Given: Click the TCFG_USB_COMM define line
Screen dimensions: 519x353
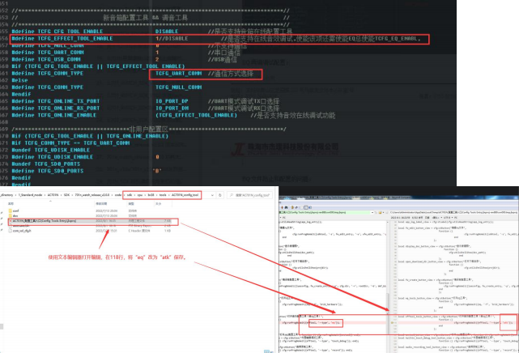Looking at the screenshot, I should pyautogui.click(x=125, y=60).
